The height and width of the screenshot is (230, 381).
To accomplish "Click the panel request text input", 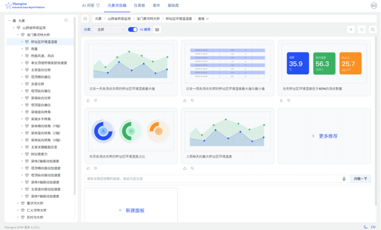I will point(213,179).
